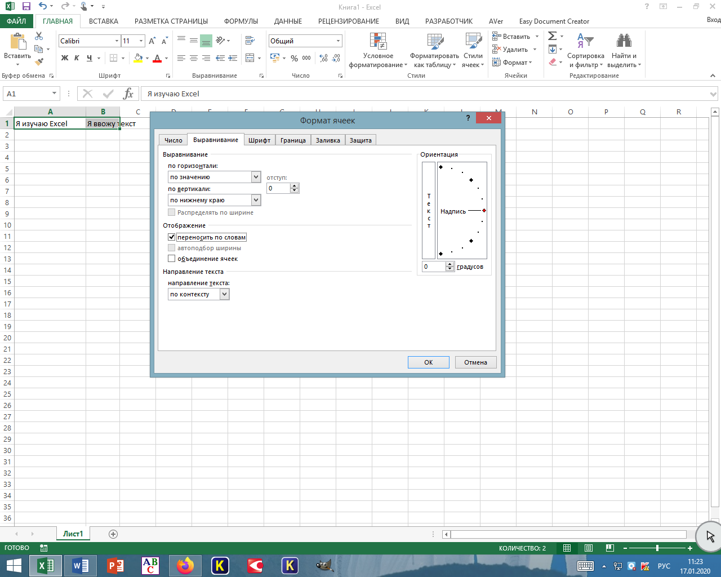Uncheck 'переносить по словам' checkbox
This screenshot has height=577, width=721.
tap(172, 237)
